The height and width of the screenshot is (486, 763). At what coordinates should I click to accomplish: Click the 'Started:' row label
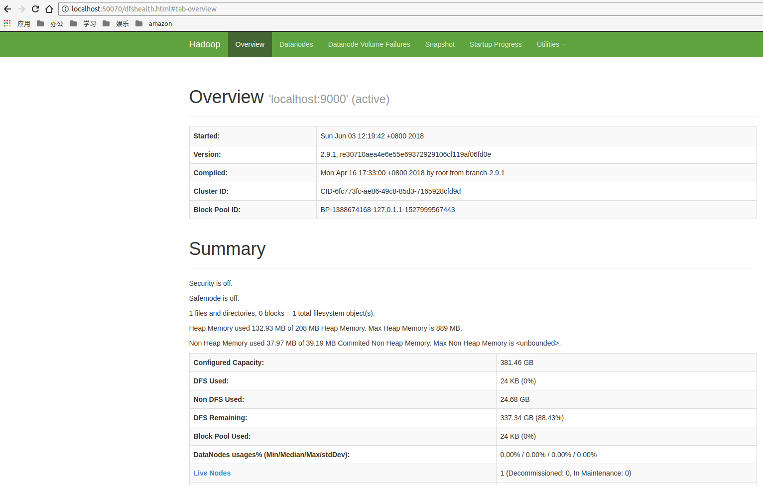click(207, 136)
